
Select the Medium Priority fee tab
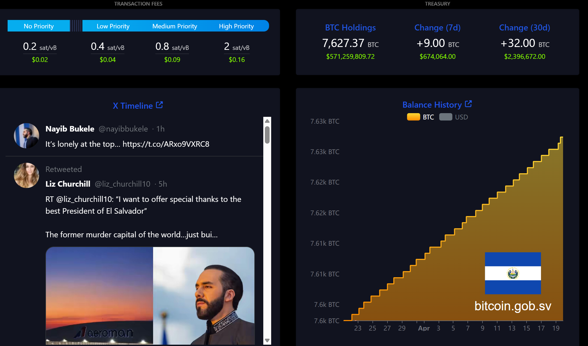point(174,26)
